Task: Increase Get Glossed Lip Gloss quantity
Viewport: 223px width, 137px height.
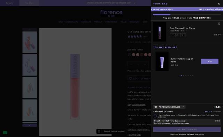Action: click(183, 35)
